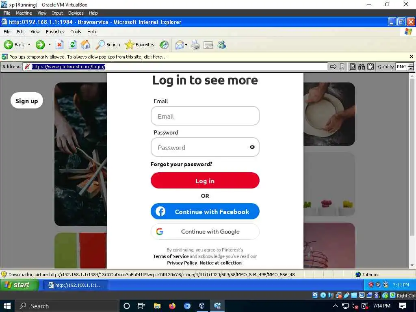Click the red security shield in XP tray
The image size is (416, 312).
tap(371, 285)
